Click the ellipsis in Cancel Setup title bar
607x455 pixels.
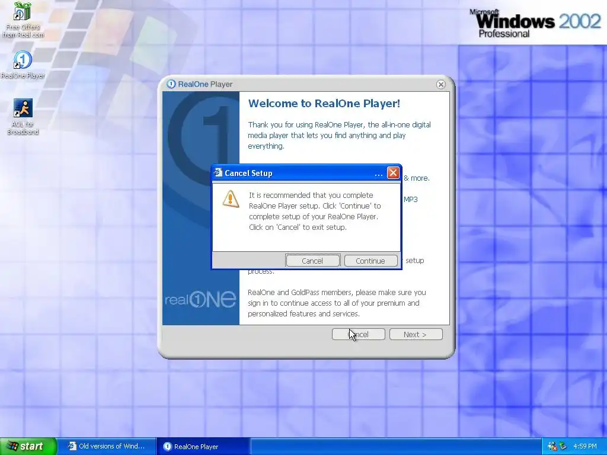click(x=379, y=174)
